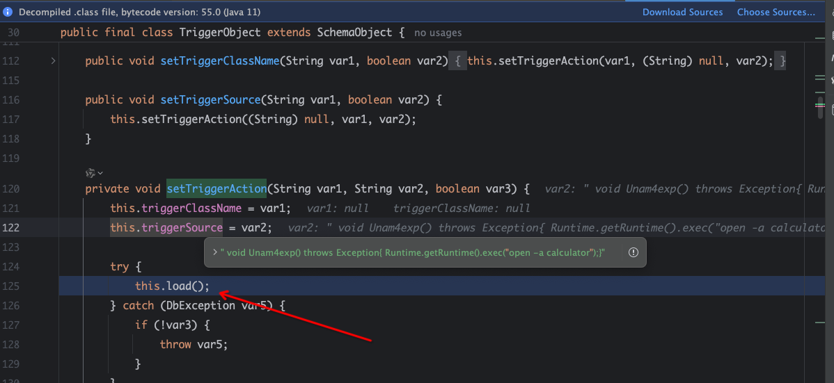Click the TriggerObject class name in sticky header
The image size is (834, 383).
pyautogui.click(x=220, y=33)
